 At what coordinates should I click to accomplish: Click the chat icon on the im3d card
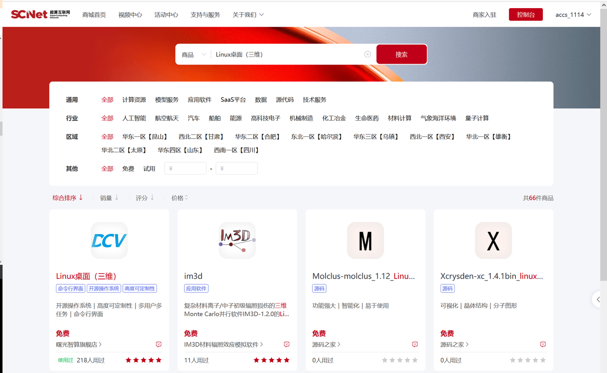pyautogui.click(x=286, y=345)
